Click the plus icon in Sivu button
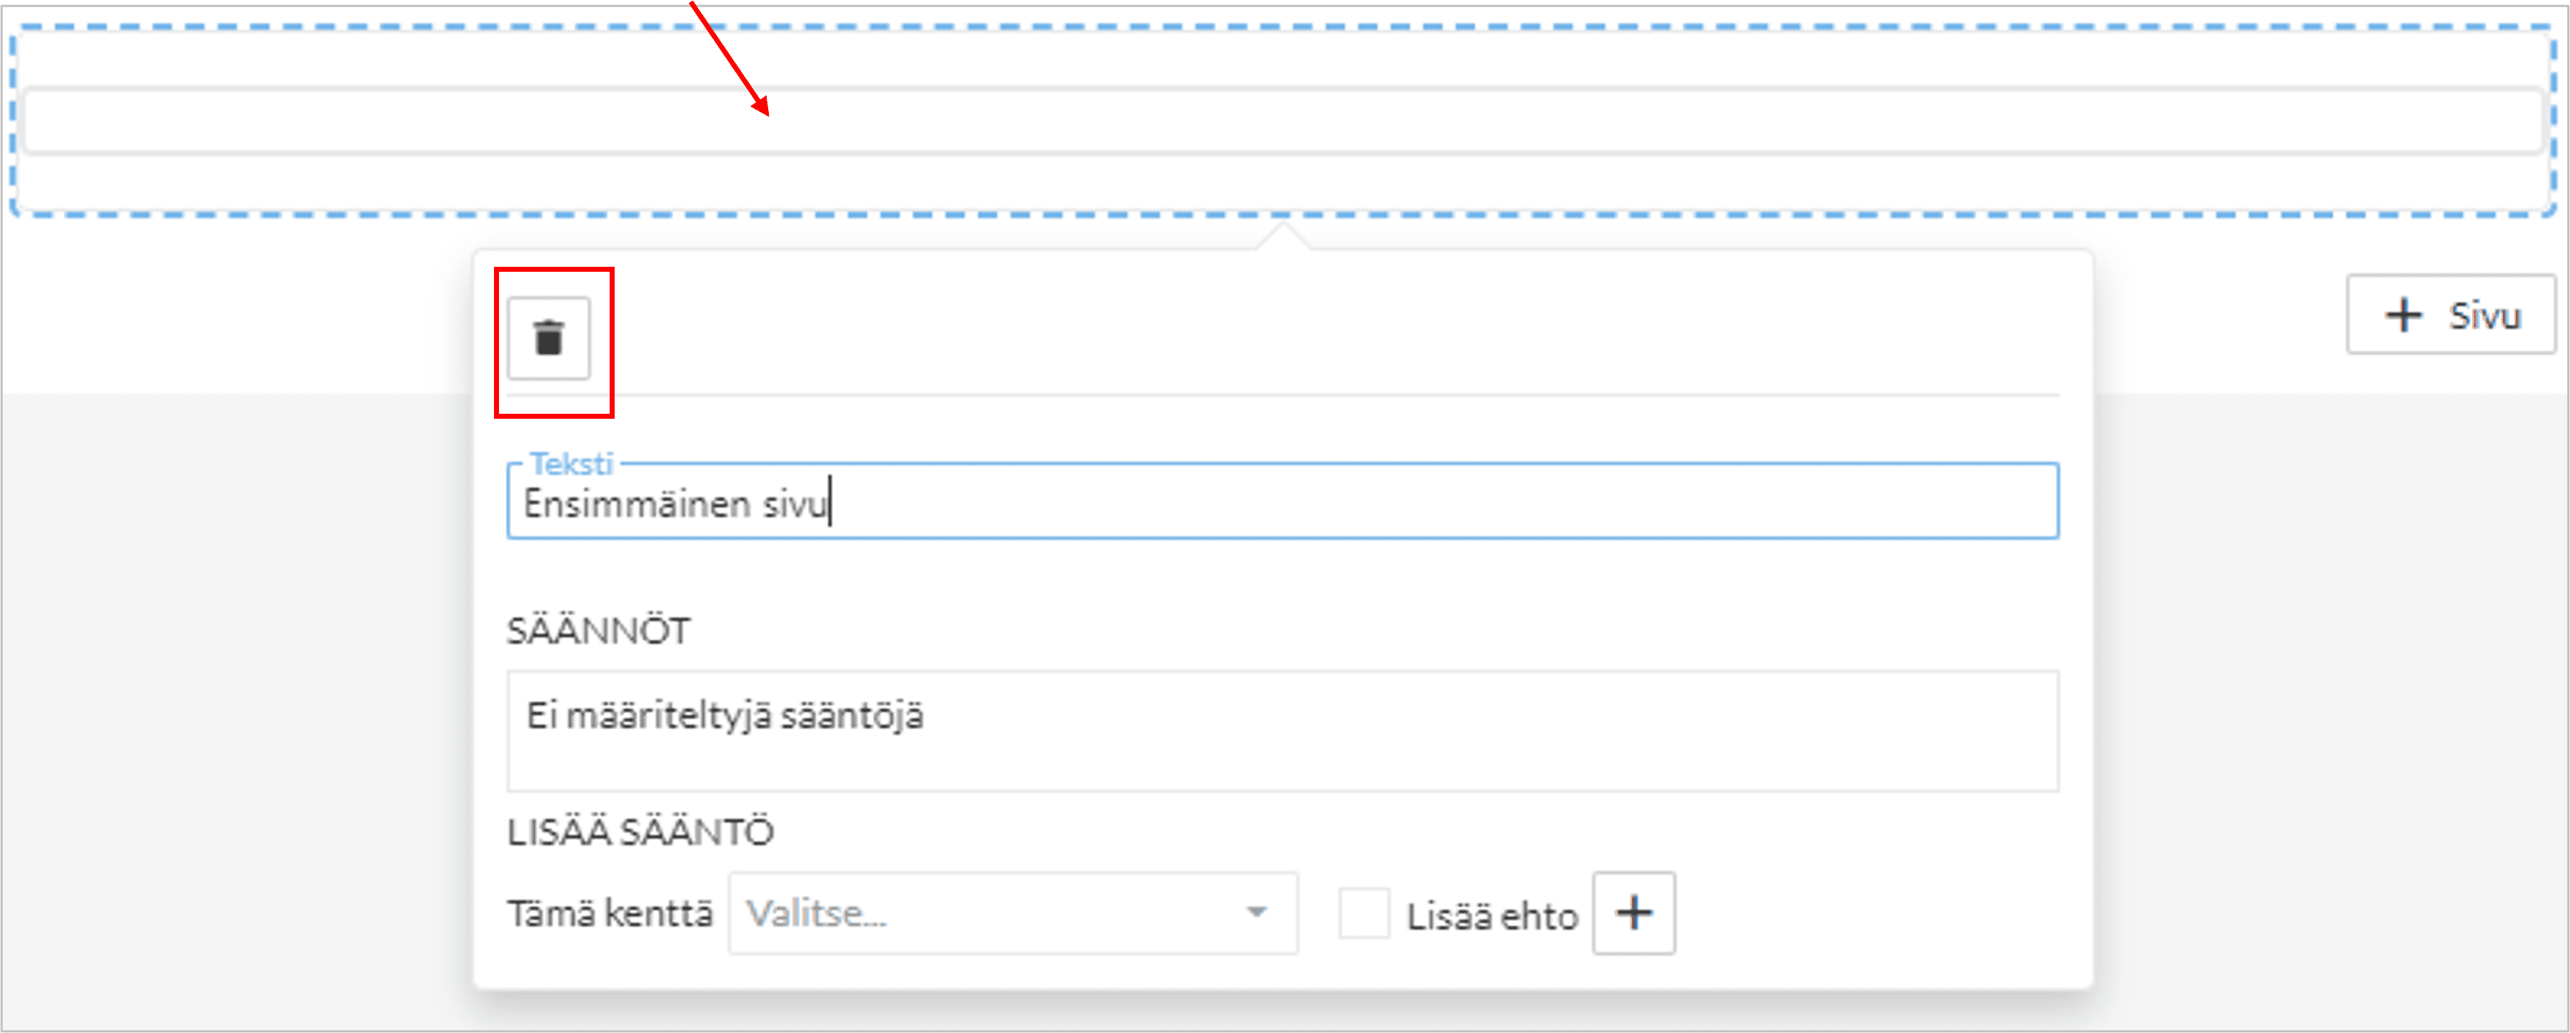2570x1033 pixels. [2402, 315]
